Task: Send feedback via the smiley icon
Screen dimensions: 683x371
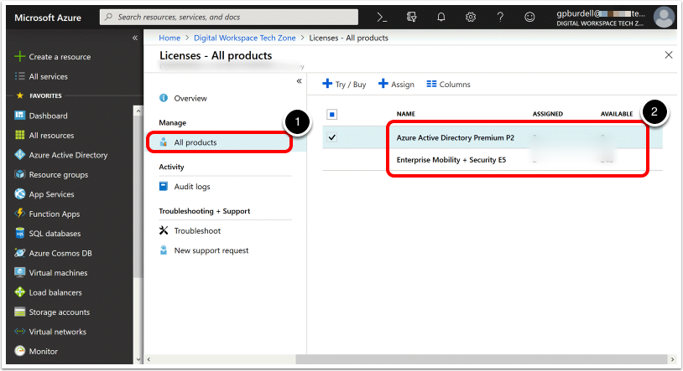Action: [529, 17]
